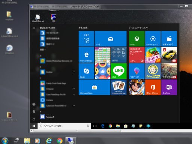Open Store icon on remote taskbar
Screen dimensions: 192x144
(126, 126)
